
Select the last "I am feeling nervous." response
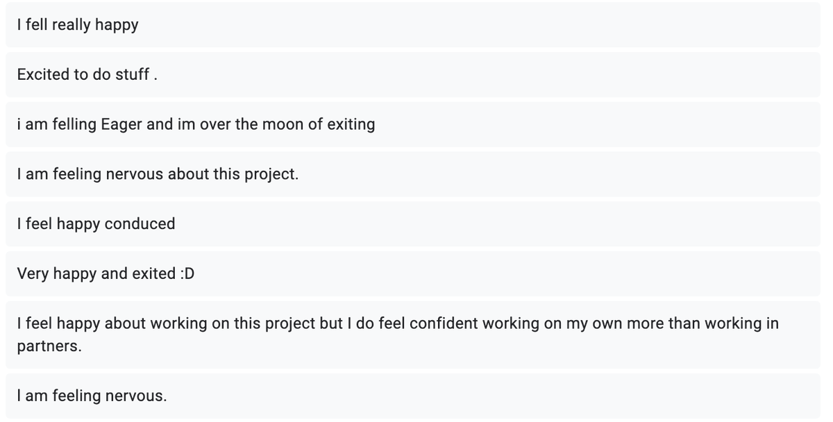tap(412, 396)
